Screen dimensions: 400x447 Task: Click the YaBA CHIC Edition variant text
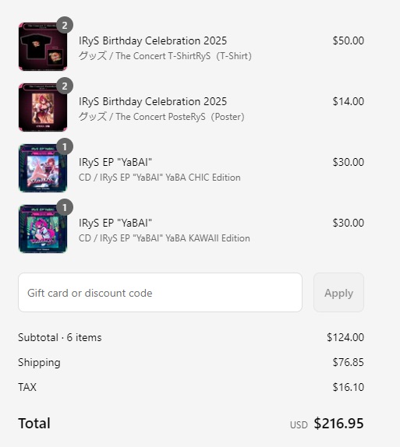coord(160,178)
